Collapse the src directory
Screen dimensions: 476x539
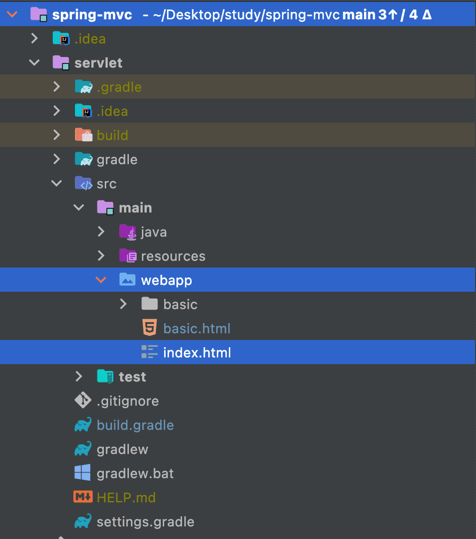coord(56,183)
